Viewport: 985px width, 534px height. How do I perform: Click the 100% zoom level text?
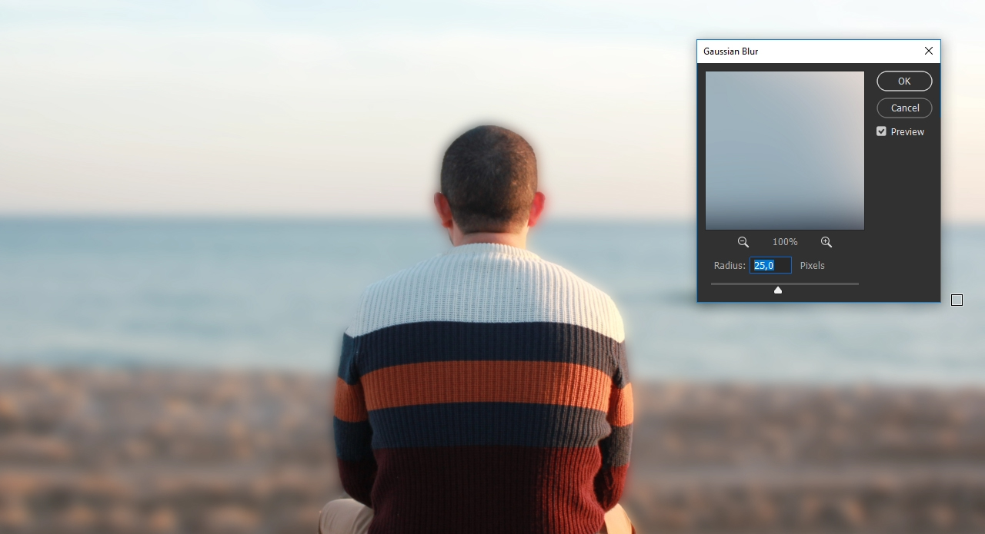785,242
